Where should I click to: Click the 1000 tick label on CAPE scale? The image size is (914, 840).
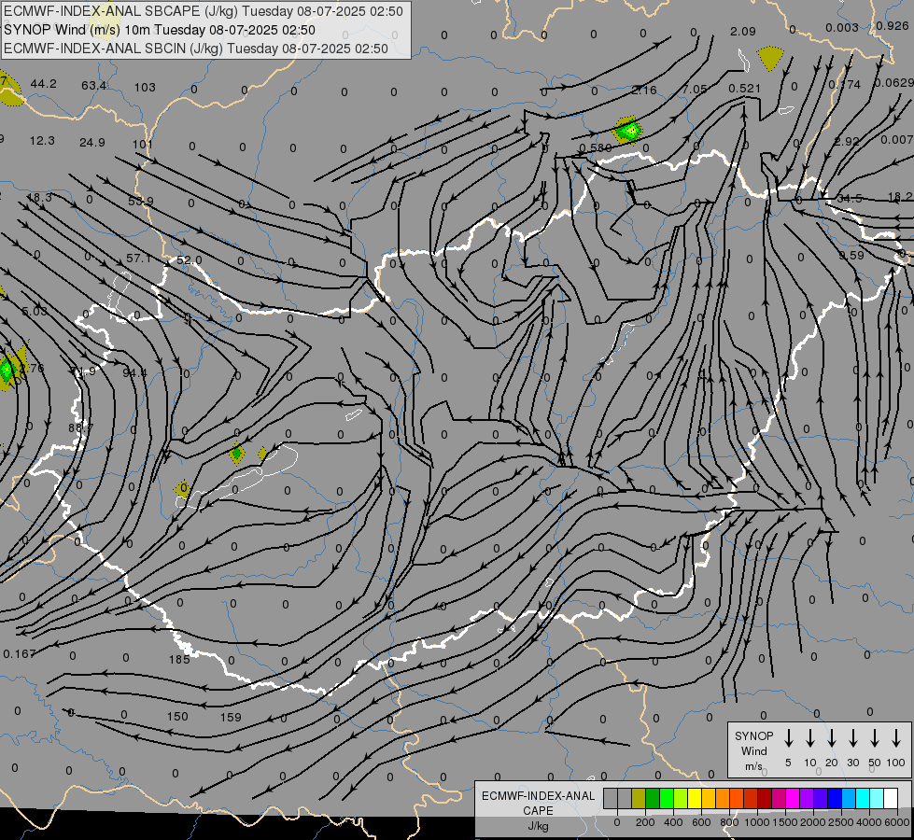[x=756, y=822]
